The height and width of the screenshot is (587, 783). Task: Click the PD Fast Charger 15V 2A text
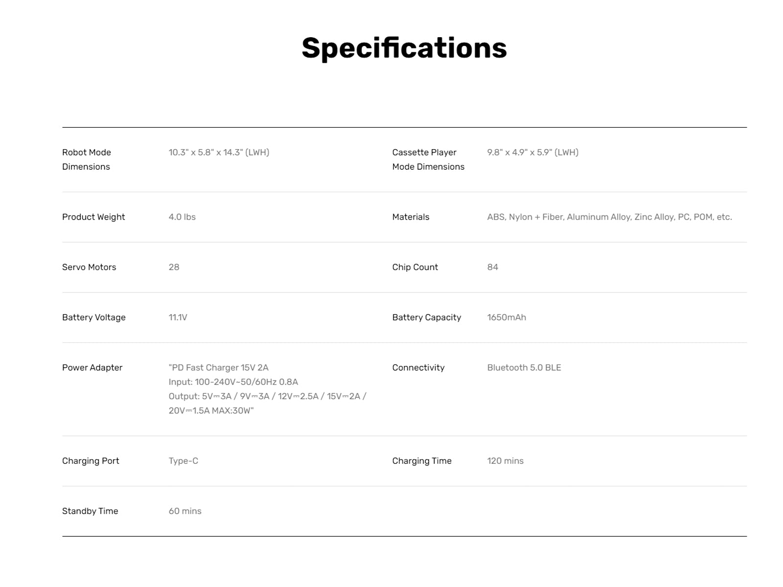tap(219, 367)
